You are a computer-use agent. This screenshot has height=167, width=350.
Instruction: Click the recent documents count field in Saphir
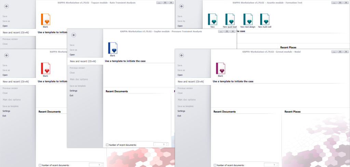pyautogui.click(x=161, y=144)
